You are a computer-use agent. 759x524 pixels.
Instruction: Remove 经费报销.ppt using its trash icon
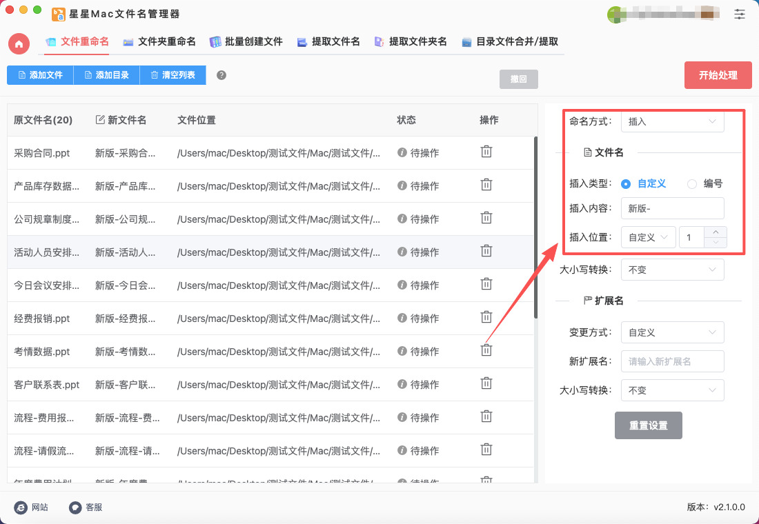[x=486, y=317]
